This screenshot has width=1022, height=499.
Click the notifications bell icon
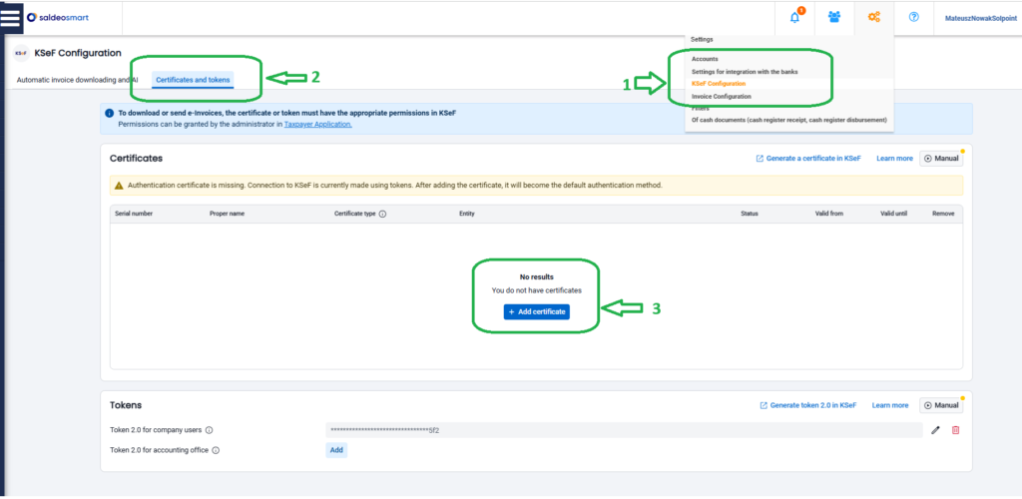click(x=795, y=17)
